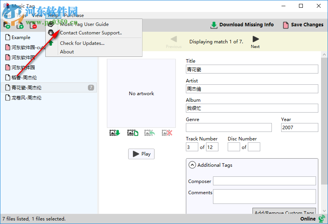Click the Disc Number first field
Viewport: 328px width, 224px height.
coord(234,147)
